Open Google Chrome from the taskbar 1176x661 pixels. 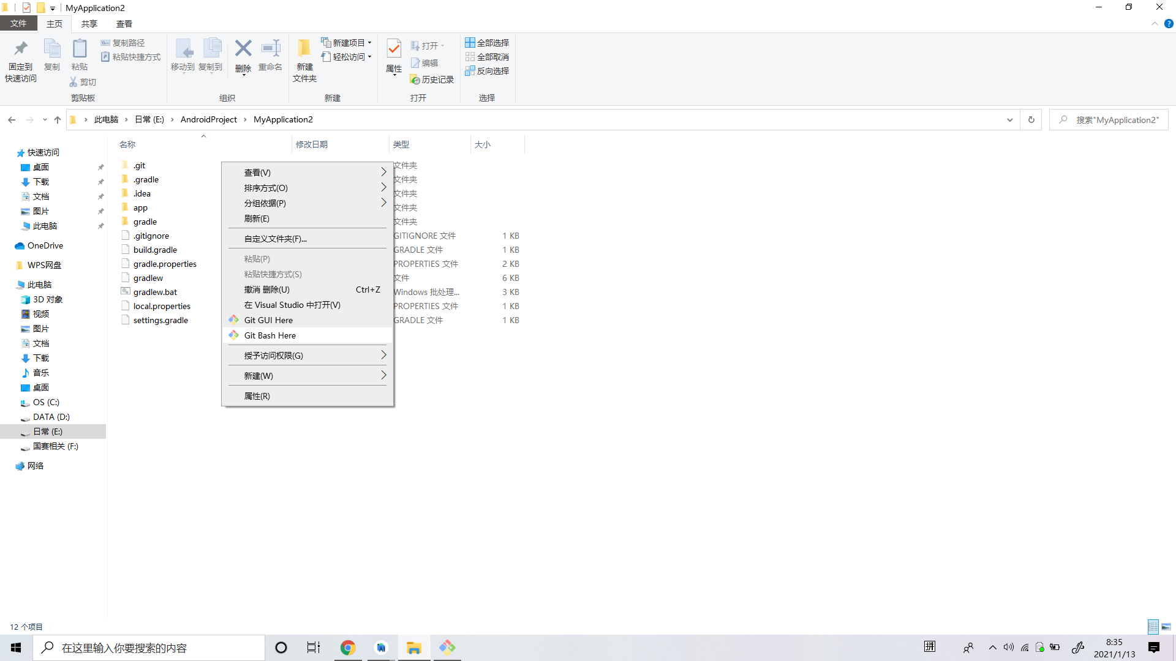pos(348,647)
